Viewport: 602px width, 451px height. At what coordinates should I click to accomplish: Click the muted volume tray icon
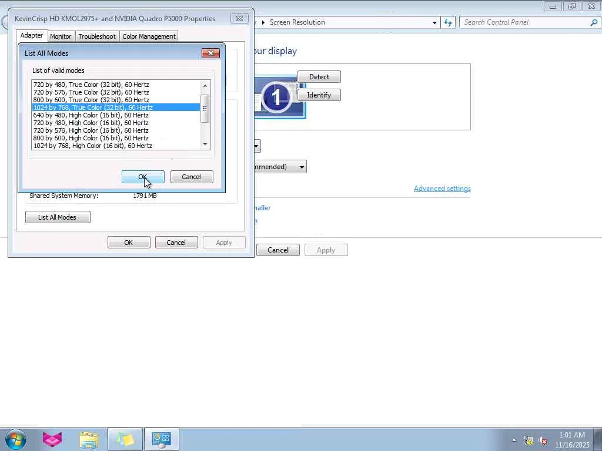click(543, 440)
